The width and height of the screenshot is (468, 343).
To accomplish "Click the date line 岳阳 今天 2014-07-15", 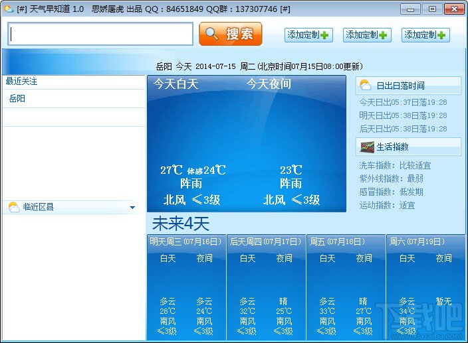I will 259,66.
